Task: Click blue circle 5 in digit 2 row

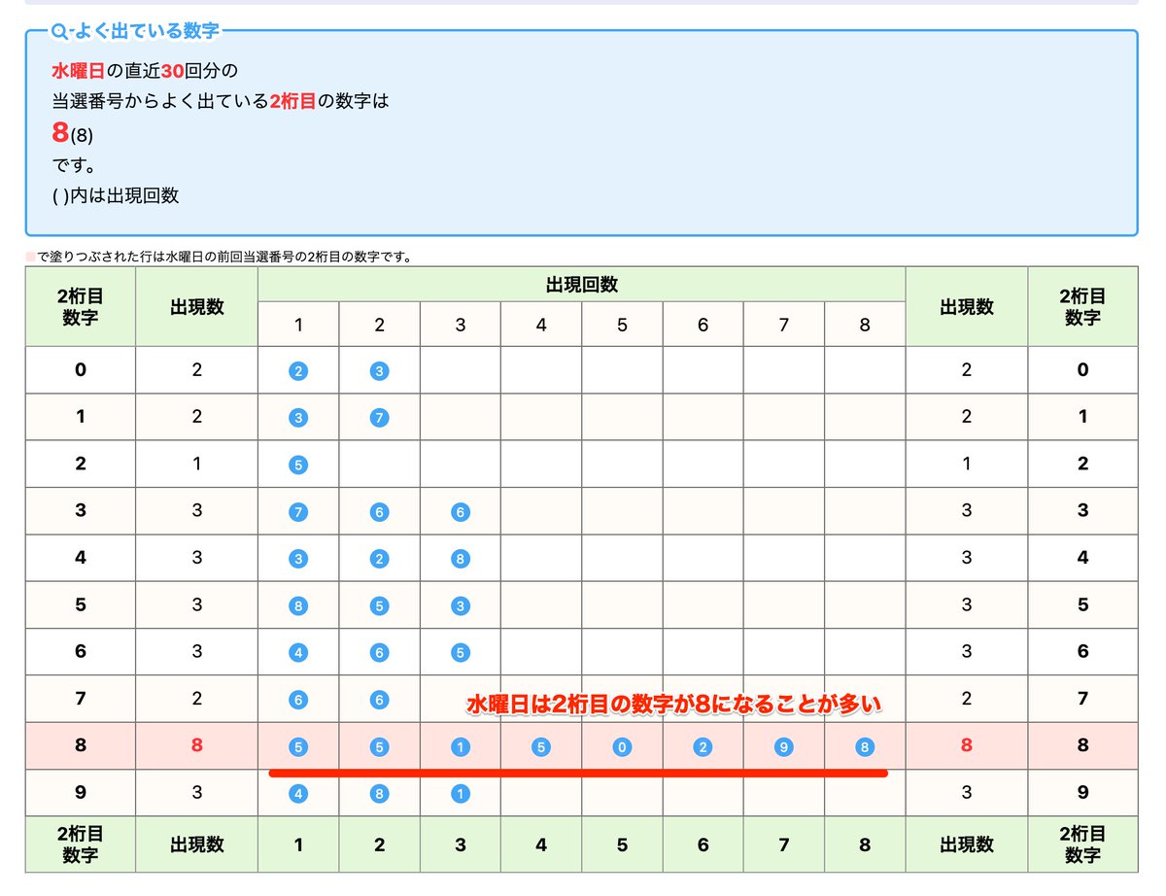Action: pos(298,465)
